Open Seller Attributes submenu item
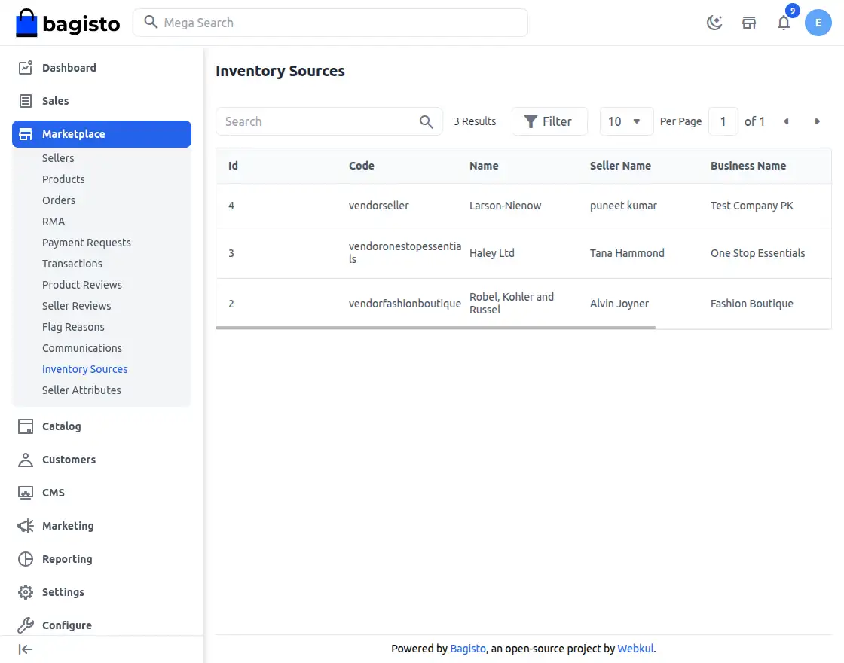The height and width of the screenshot is (663, 844). (x=81, y=390)
